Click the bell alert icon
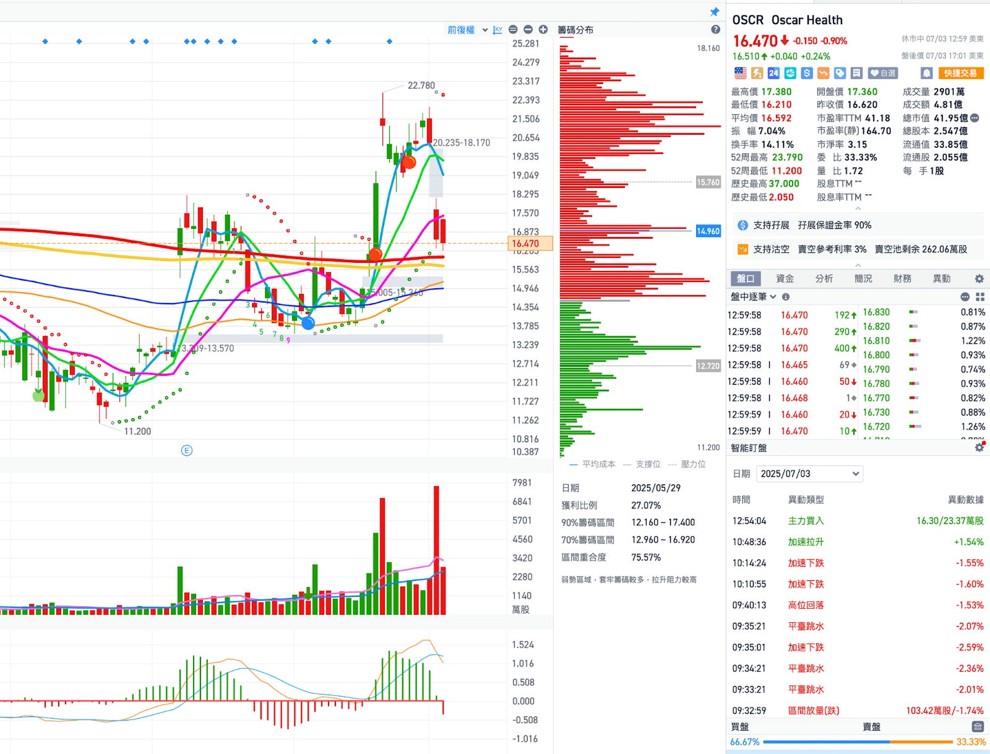The height and width of the screenshot is (754, 990). 926,73
